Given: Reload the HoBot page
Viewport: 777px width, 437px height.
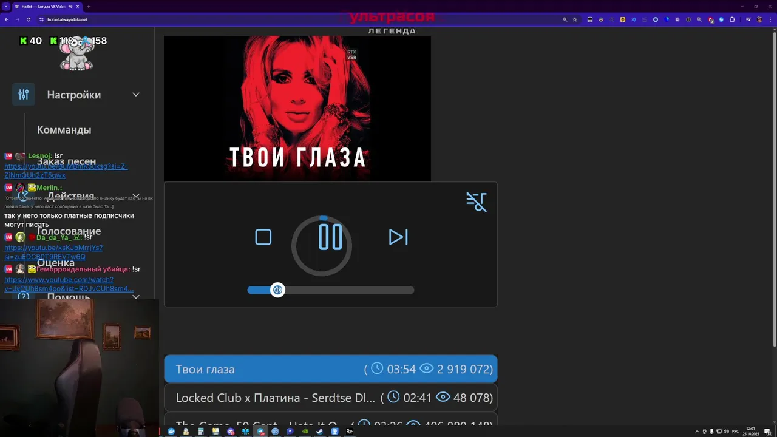Looking at the screenshot, I should click(28, 19).
